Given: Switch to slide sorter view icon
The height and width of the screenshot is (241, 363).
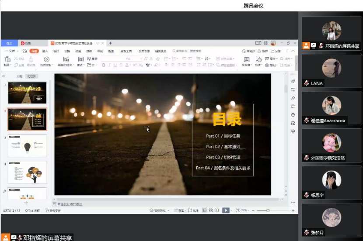Looking at the screenshot, I should (211, 210).
